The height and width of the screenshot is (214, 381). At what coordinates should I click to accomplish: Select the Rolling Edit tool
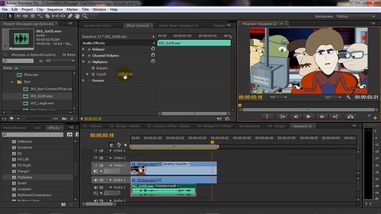[33, 16]
